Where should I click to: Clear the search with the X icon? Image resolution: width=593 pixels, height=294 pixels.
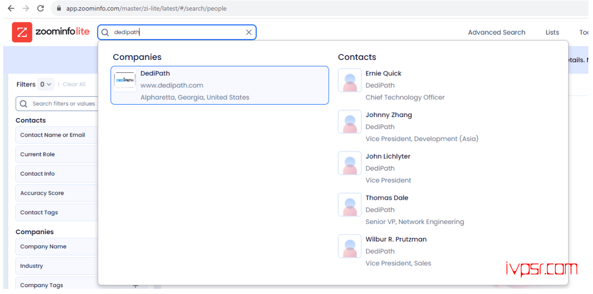[249, 32]
